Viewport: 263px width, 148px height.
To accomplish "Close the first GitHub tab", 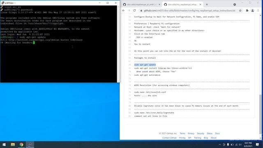I will 159,5.
